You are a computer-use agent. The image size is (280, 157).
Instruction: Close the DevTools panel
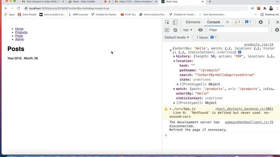(x=277, y=22)
